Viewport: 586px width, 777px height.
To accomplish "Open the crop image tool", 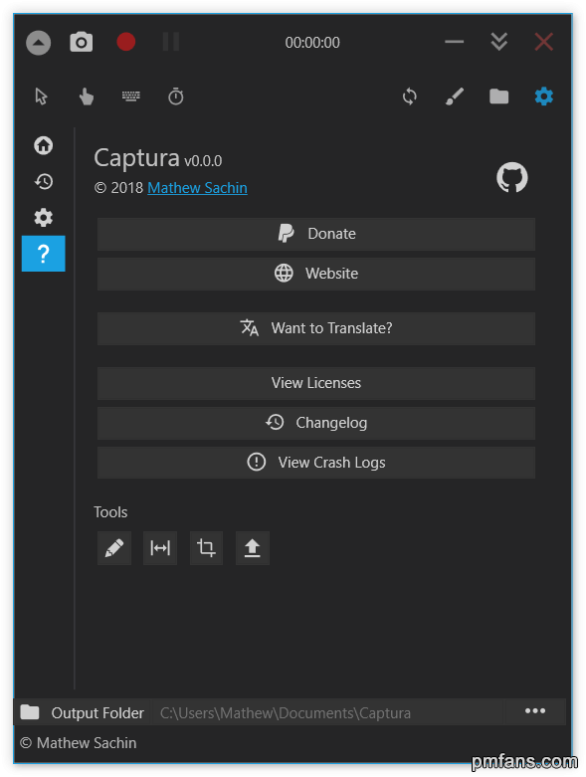I will [206, 548].
